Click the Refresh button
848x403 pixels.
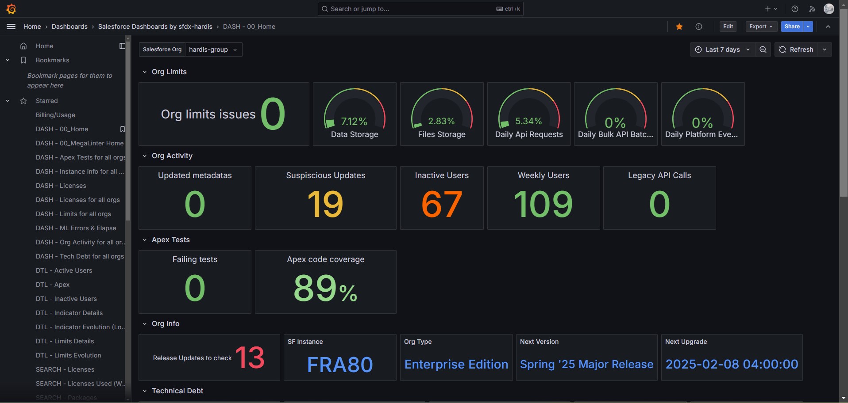tap(796, 49)
